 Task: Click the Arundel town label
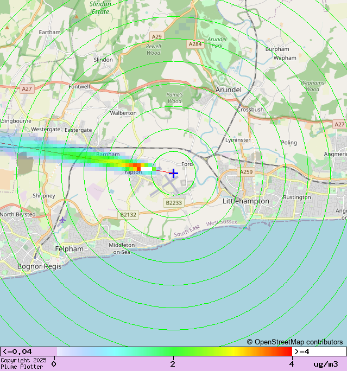228,90
